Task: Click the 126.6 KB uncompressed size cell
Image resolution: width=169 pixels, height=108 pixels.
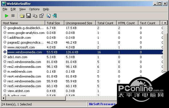Action: [x=72, y=52]
